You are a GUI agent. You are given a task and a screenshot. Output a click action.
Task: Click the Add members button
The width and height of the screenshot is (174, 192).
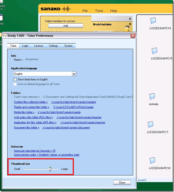(x=66, y=26)
